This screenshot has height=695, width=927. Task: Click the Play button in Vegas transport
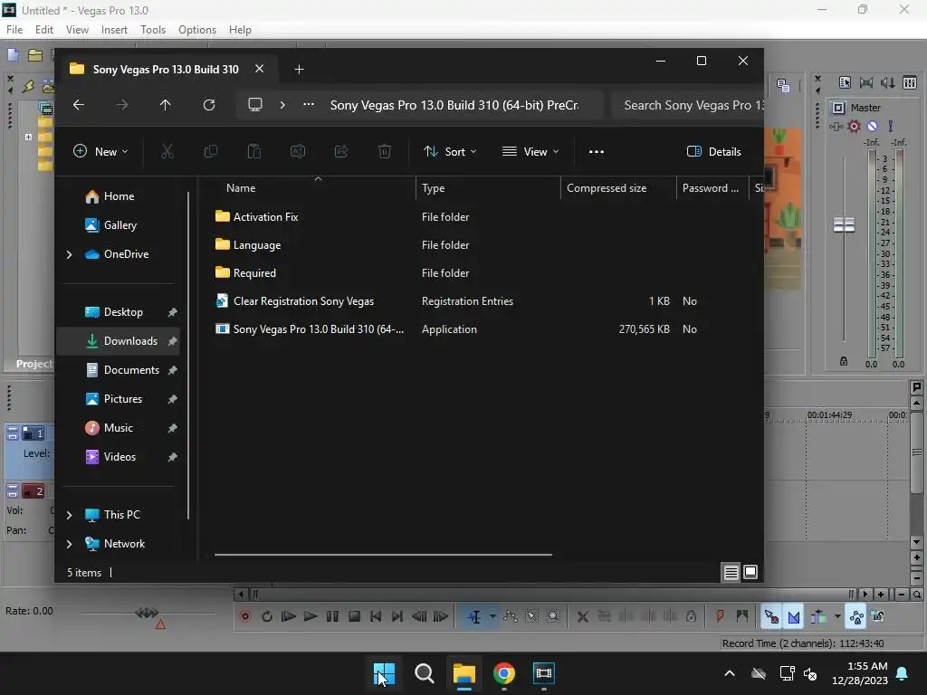point(310,616)
